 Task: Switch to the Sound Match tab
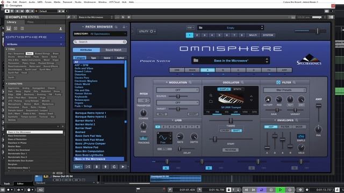[113, 50]
